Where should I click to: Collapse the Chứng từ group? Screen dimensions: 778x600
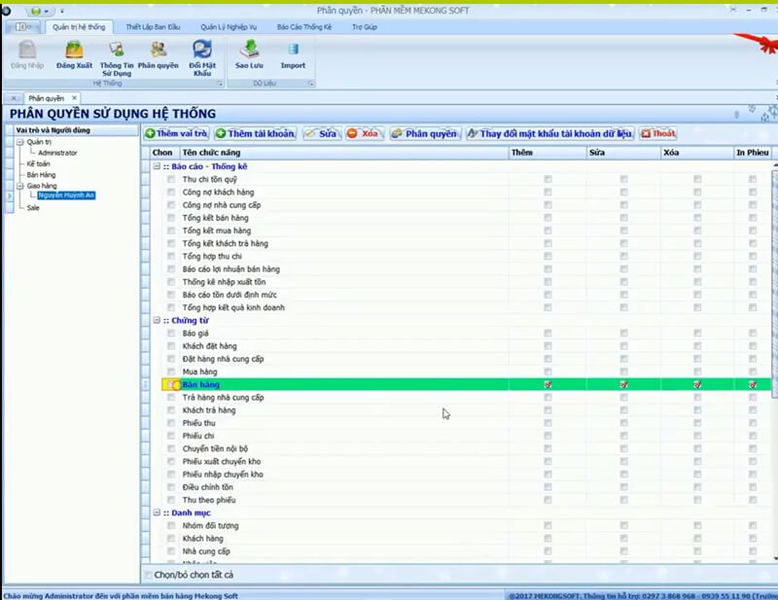click(155, 321)
